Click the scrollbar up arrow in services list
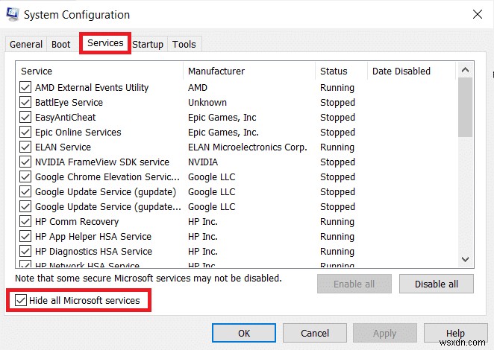The image size is (494, 350). pos(465,70)
